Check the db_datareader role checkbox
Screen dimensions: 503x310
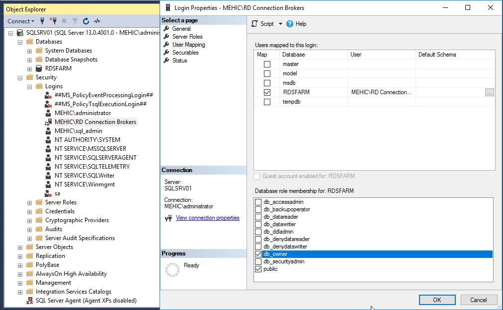click(x=258, y=217)
